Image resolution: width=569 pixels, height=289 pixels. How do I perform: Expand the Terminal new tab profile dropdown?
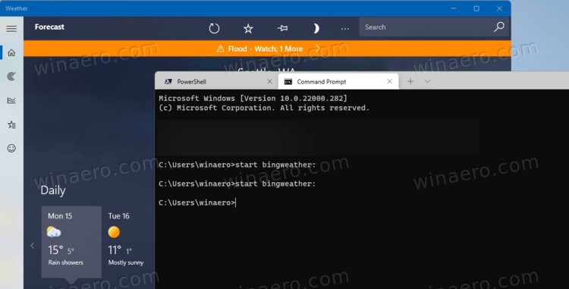click(x=427, y=82)
